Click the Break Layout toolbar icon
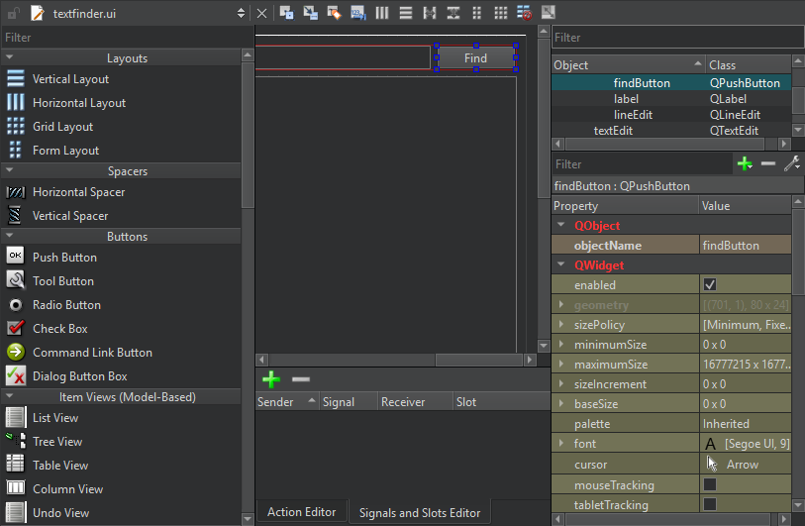 [525, 13]
